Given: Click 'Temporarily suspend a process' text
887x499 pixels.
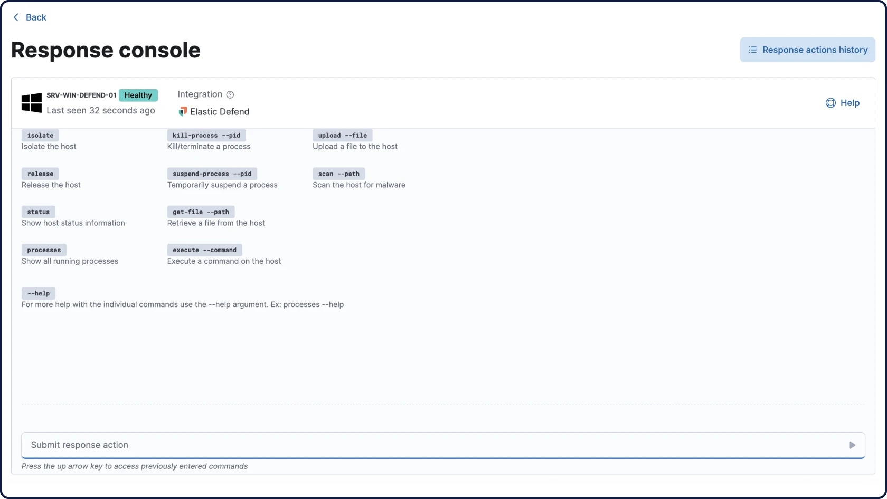Looking at the screenshot, I should point(222,185).
